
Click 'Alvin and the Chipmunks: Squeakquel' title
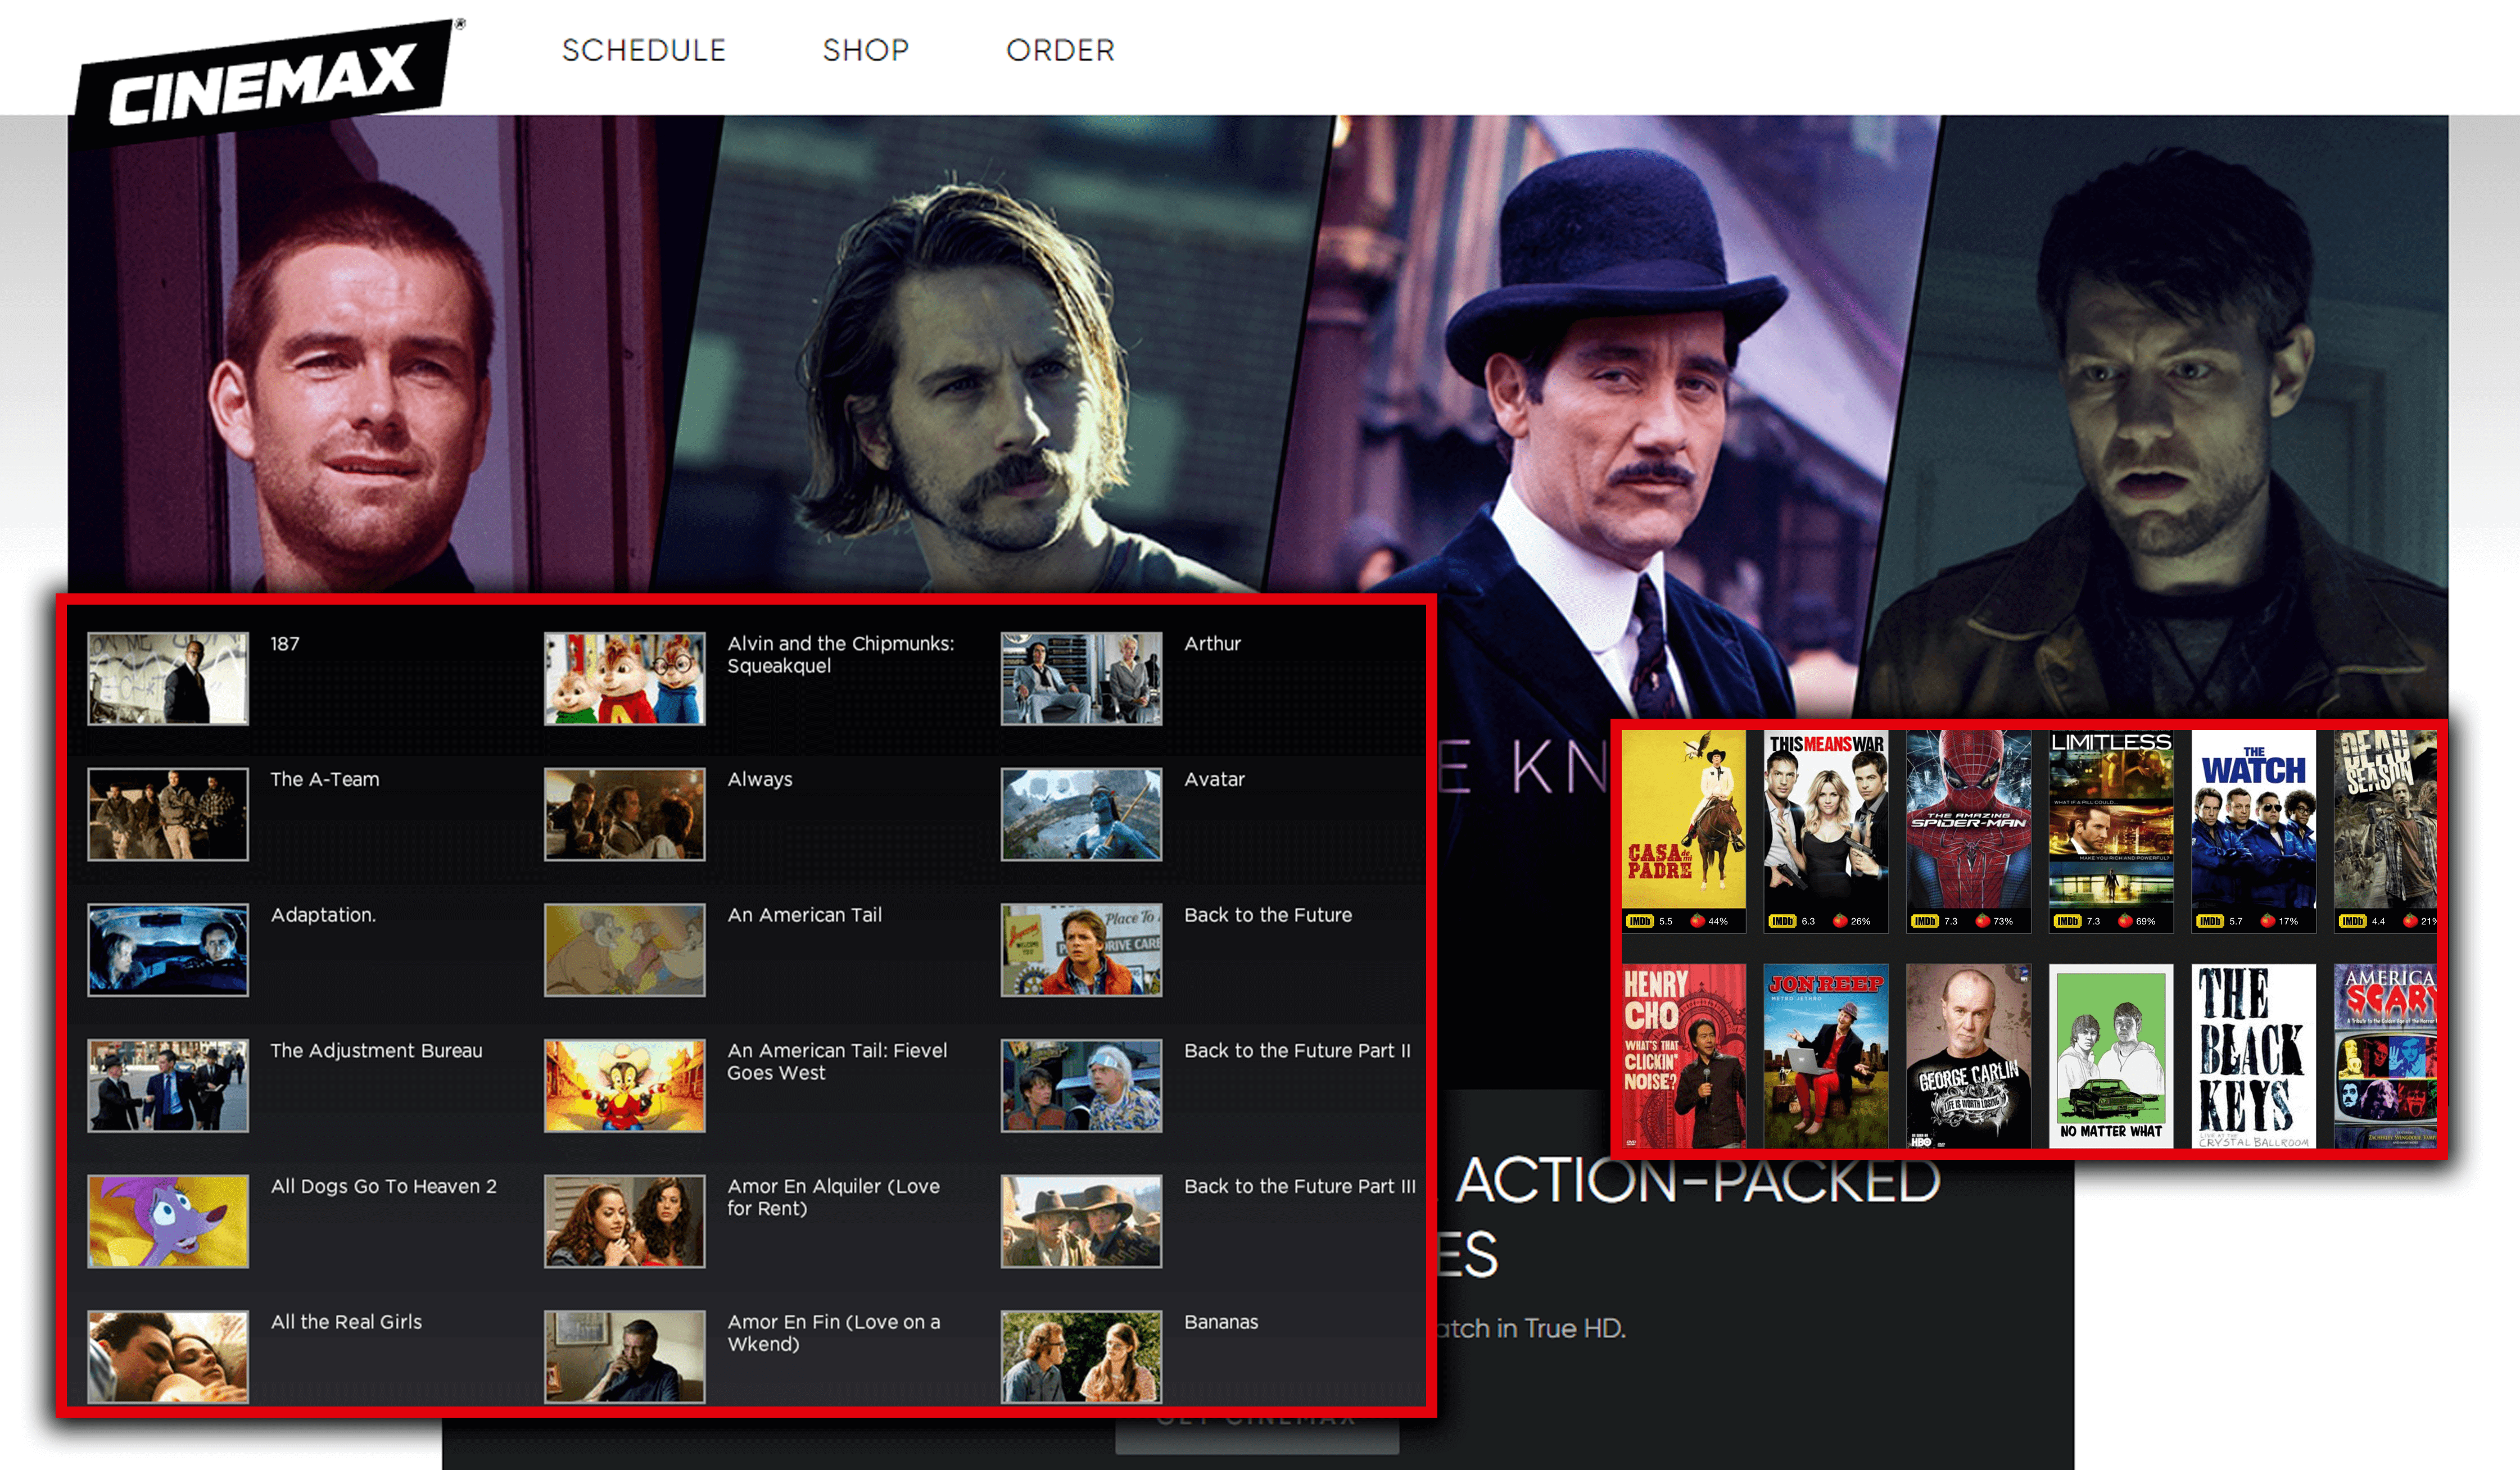tap(841, 656)
